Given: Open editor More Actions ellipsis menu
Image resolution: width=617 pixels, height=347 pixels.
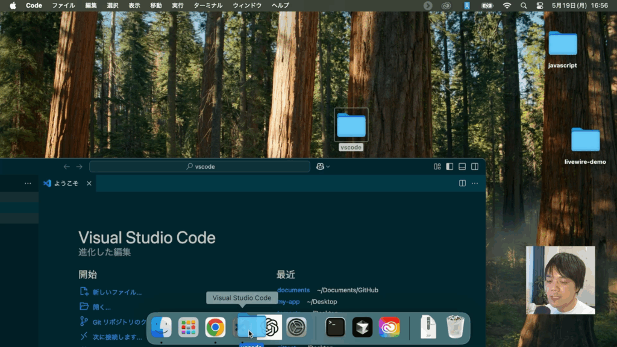Looking at the screenshot, I should coord(475,183).
